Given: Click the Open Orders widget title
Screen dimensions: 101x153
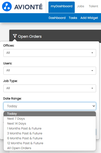Looking at the screenshot, I should (30, 36).
